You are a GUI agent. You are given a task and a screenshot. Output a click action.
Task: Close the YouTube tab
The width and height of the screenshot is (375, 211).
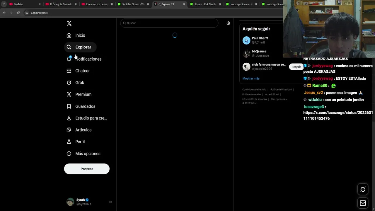(40, 4)
